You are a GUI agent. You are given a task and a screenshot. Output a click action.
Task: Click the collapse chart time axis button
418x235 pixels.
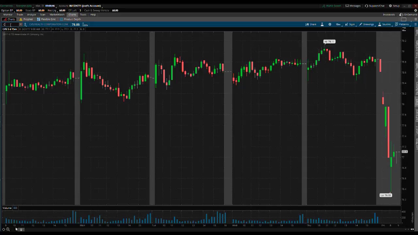pos(21,230)
